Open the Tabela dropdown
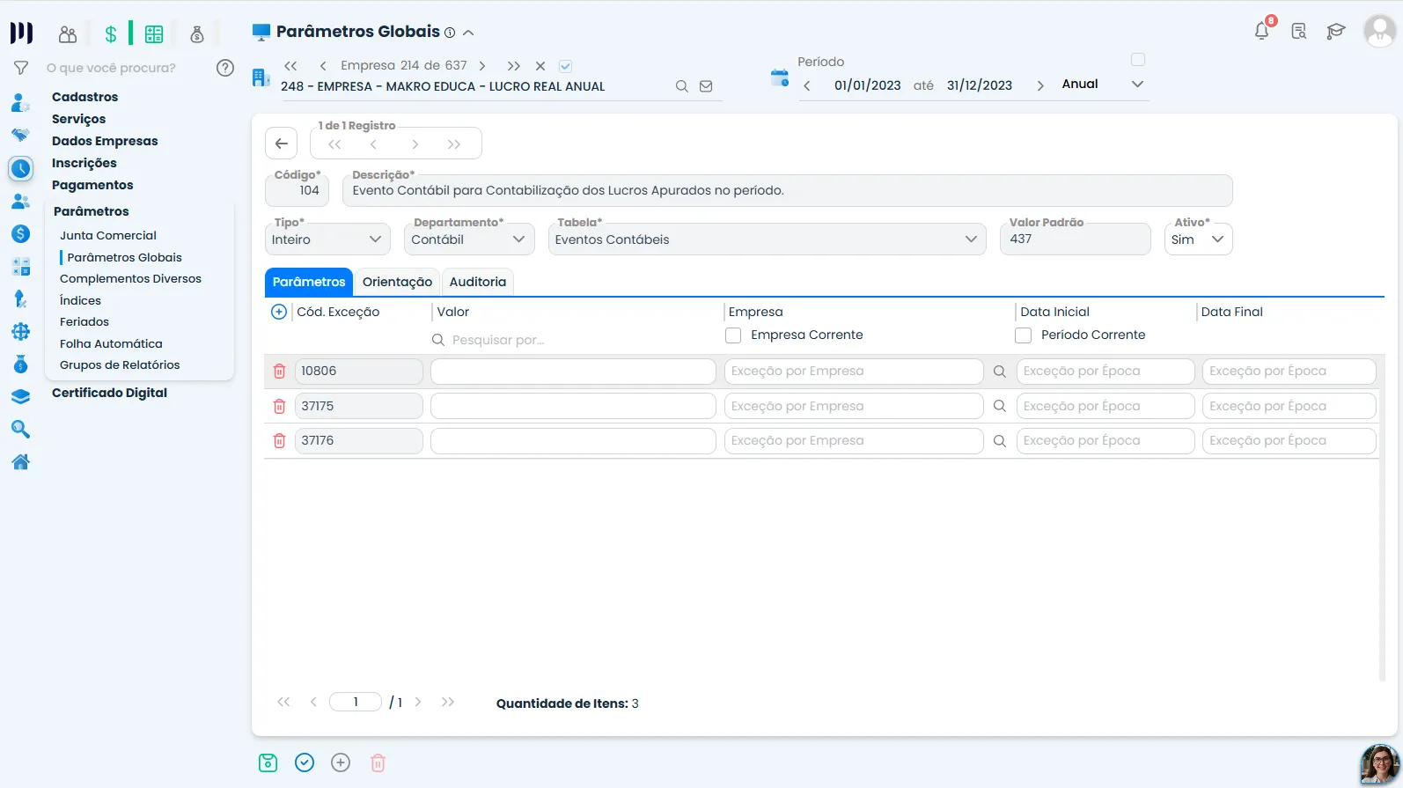Viewport: 1403px width, 788px height. (x=767, y=239)
